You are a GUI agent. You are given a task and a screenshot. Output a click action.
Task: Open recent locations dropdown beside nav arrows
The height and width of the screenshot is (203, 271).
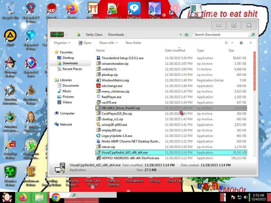67,35
